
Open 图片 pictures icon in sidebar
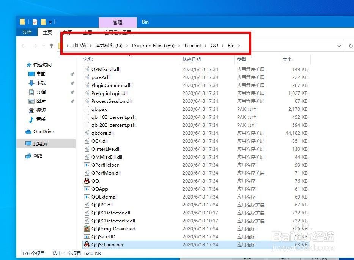coord(31,101)
